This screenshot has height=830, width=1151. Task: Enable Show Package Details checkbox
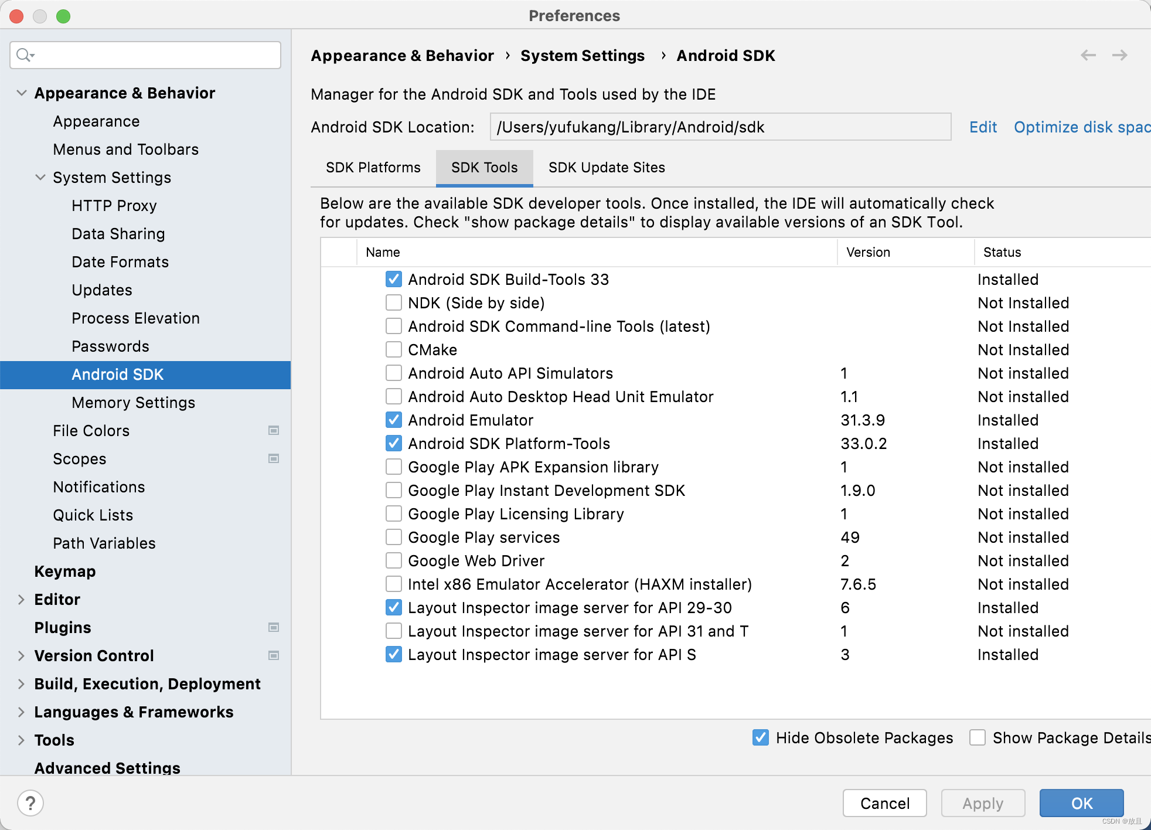coord(977,737)
